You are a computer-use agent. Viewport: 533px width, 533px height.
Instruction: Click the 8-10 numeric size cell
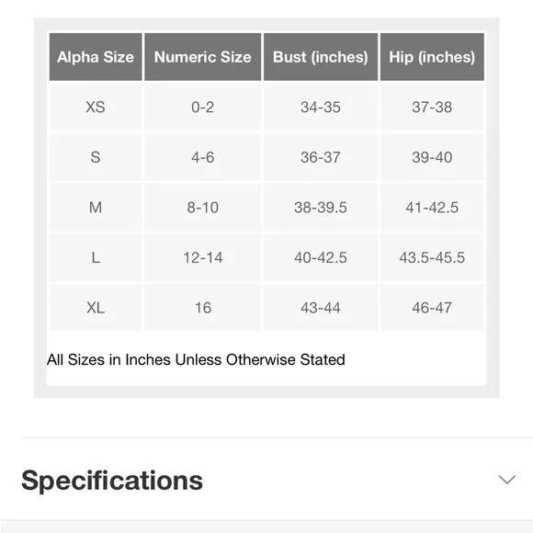[x=202, y=208]
